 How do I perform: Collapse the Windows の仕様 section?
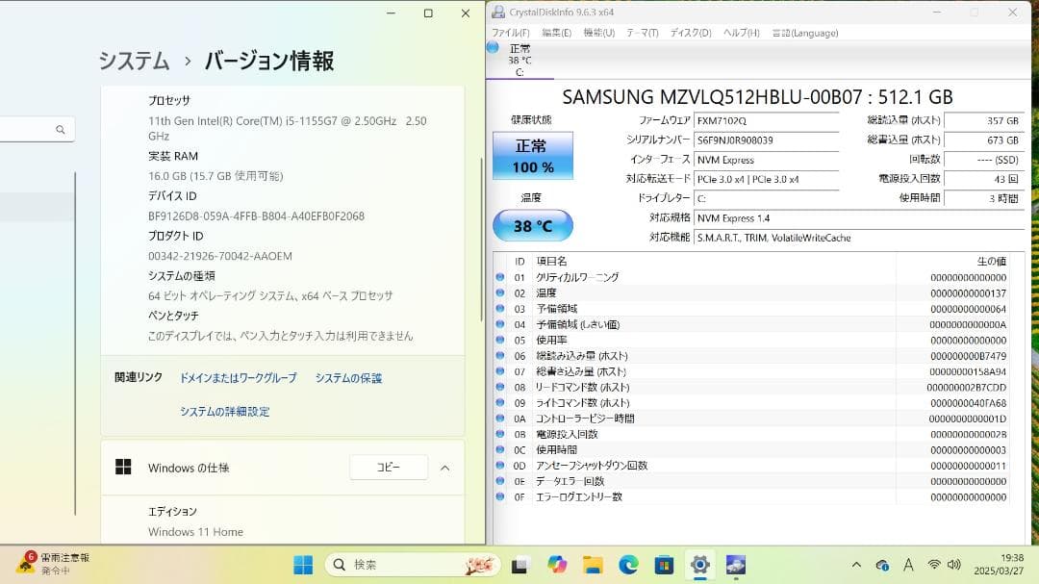[444, 468]
